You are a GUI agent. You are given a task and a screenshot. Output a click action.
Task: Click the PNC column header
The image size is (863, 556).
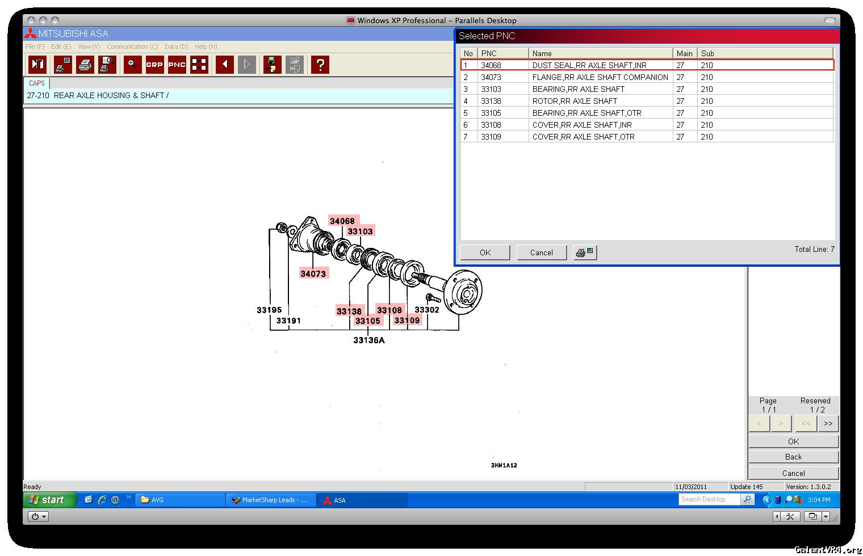(503, 53)
